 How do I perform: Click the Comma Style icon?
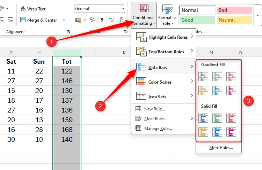pos(102,20)
